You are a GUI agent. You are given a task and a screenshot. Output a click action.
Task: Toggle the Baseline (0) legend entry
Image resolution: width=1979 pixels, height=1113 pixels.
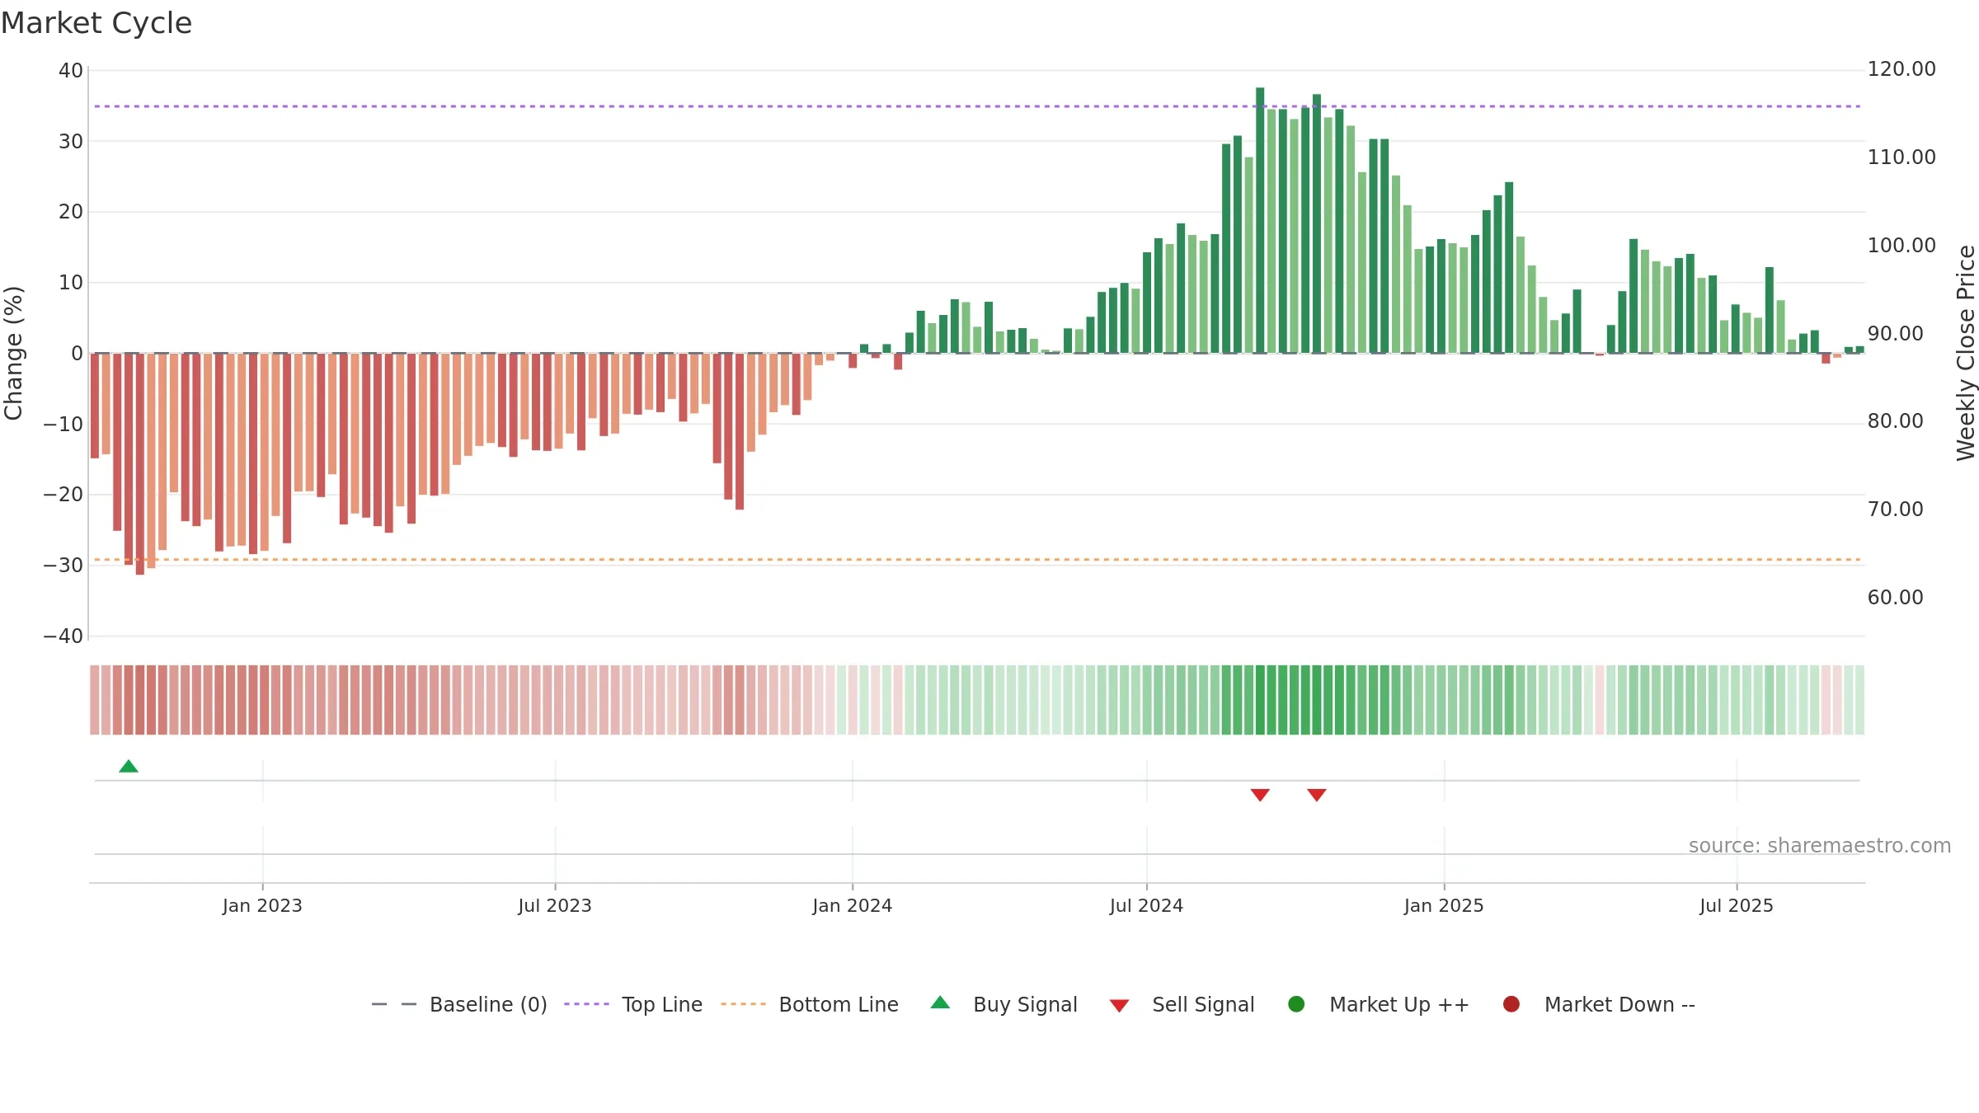(459, 1004)
